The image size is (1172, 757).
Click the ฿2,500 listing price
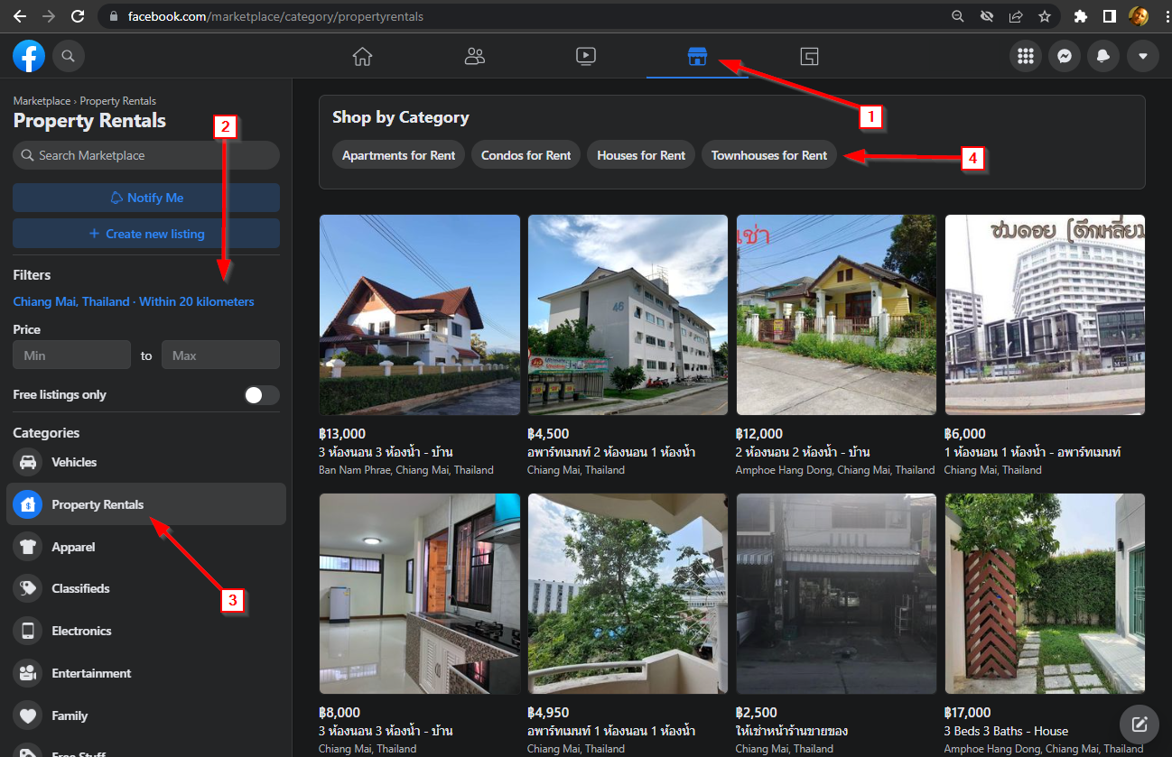coord(757,713)
